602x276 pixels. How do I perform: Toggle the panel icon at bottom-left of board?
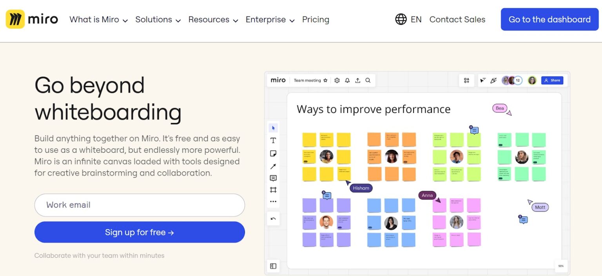tap(273, 266)
